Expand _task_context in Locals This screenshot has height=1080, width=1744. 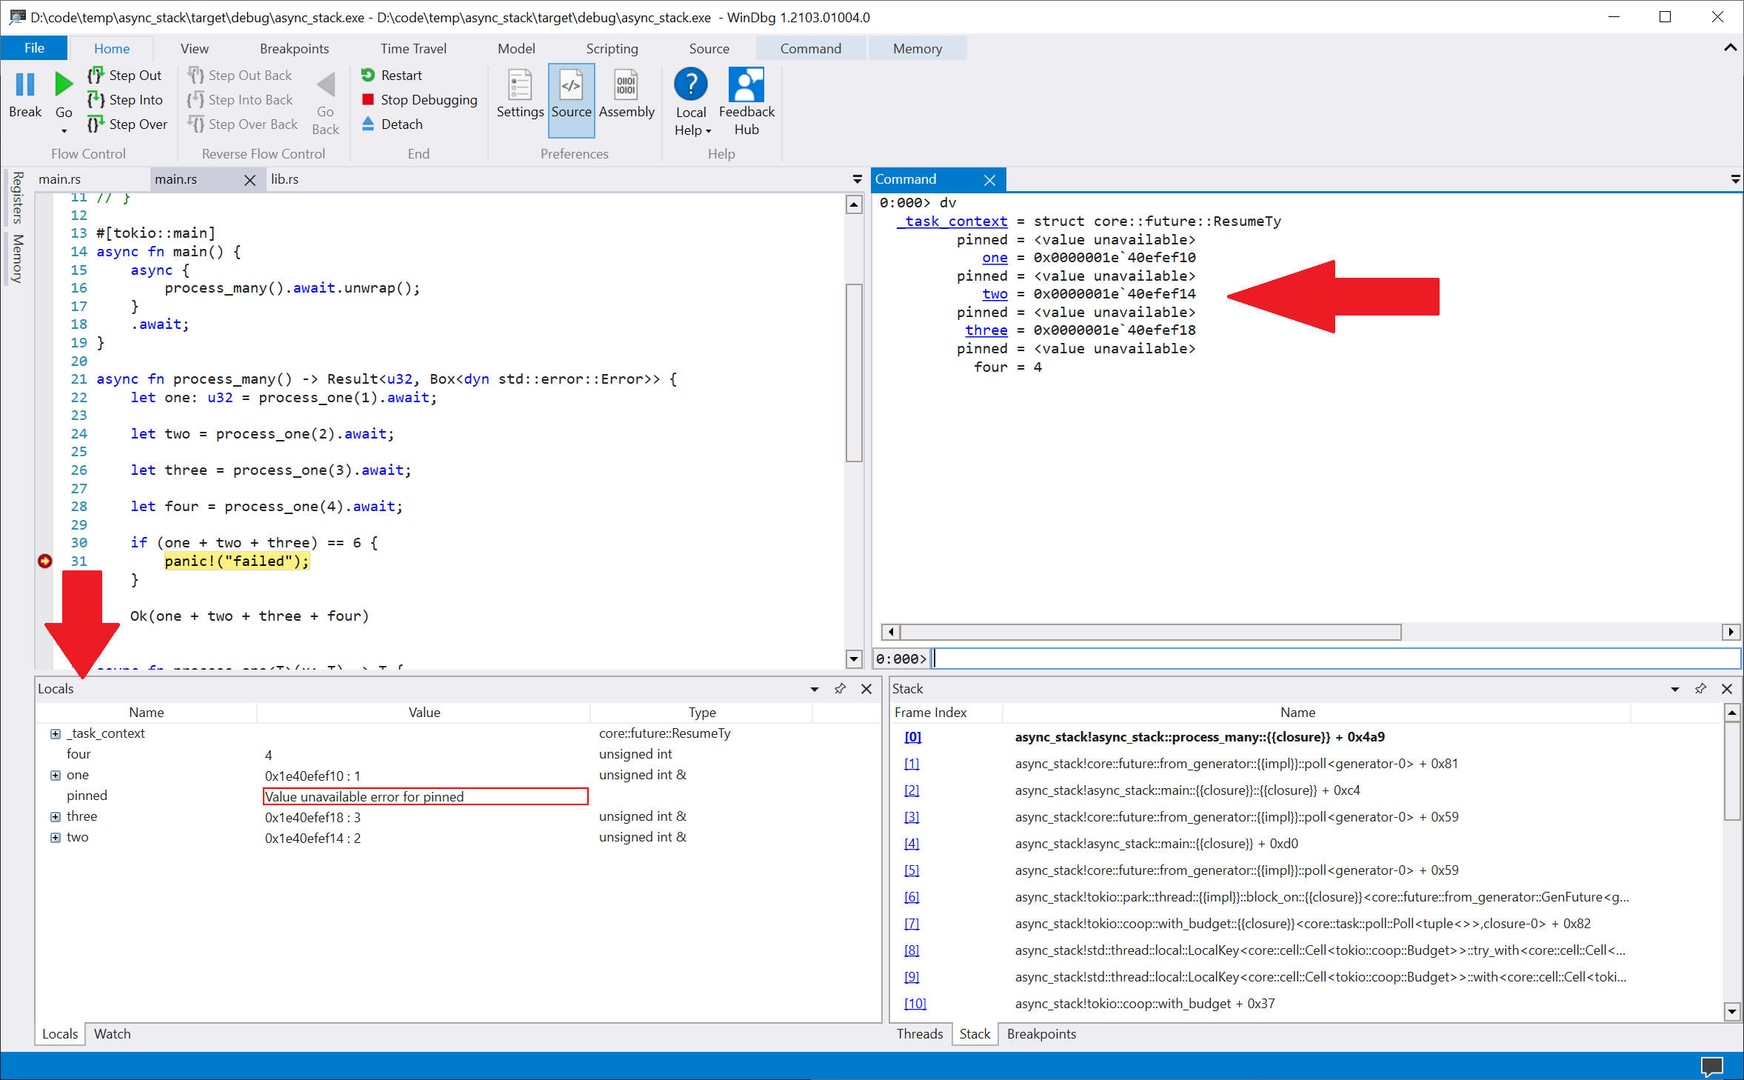(56, 733)
